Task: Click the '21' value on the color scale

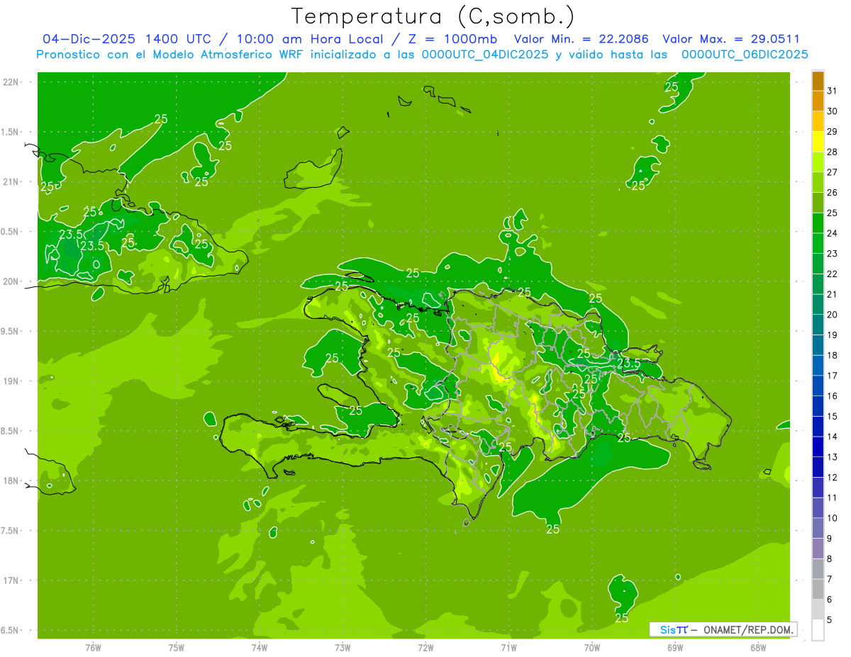Action: (833, 294)
